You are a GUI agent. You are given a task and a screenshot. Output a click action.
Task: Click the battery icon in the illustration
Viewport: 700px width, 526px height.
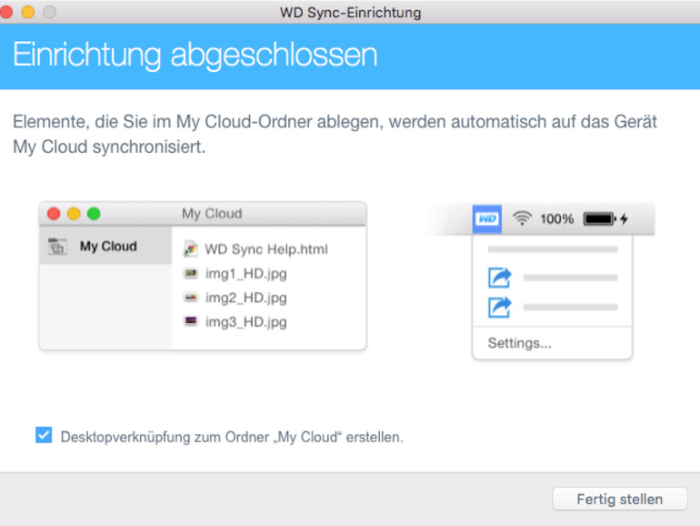click(600, 218)
